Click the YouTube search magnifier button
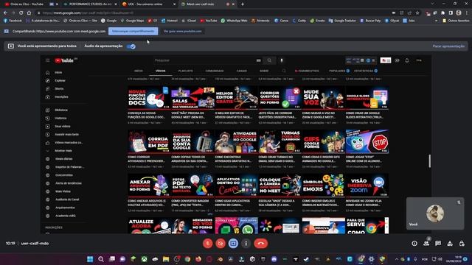 pyautogui.click(x=269, y=60)
